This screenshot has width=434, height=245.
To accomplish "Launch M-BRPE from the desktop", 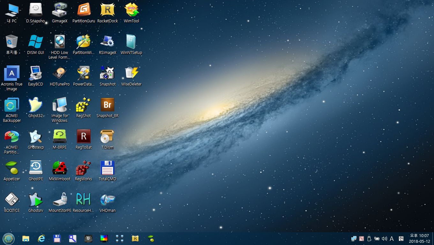I will [60, 139].
